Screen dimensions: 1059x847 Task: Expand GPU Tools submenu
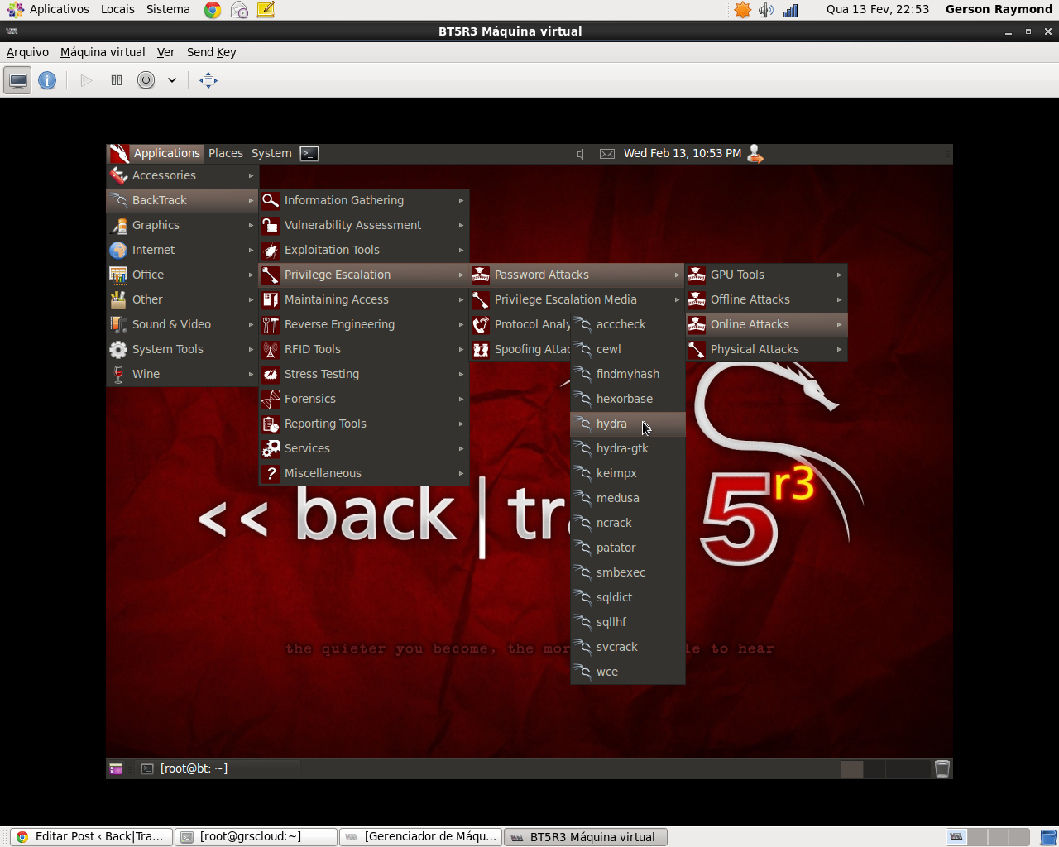[x=767, y=275]
